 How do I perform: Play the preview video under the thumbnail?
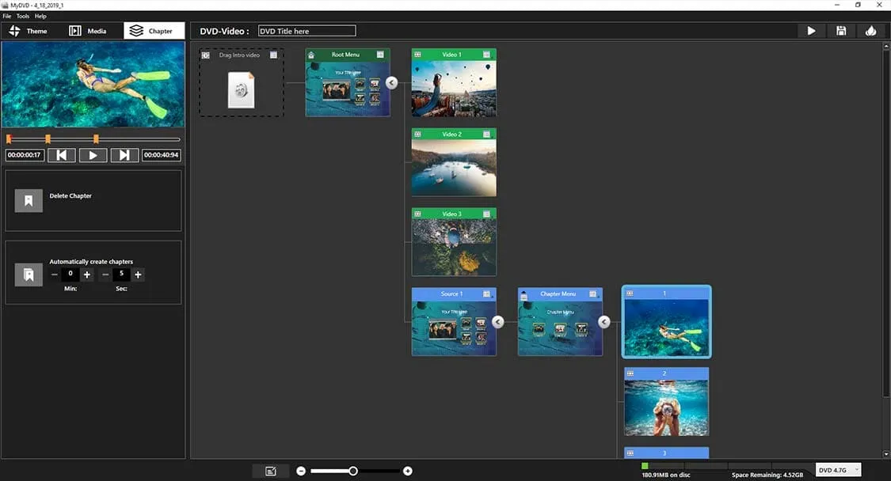pyautogui.click(x=93, y=155)
